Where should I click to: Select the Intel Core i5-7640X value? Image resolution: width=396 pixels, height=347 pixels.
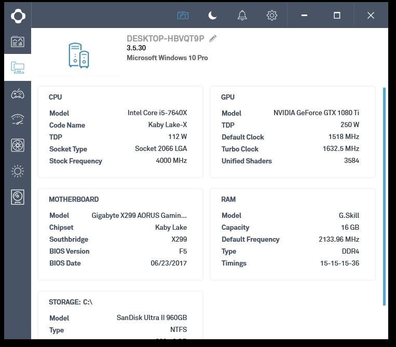coord(157,113)
